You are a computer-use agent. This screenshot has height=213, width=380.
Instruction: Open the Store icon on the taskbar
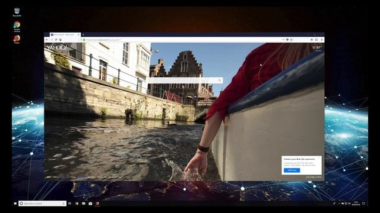tap(90, 204)
